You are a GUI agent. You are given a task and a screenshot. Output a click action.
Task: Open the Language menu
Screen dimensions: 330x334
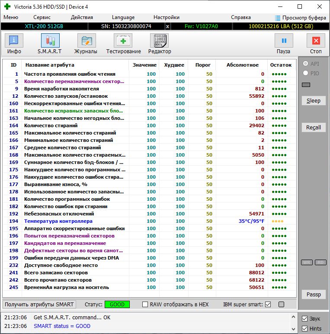(123, 17)
